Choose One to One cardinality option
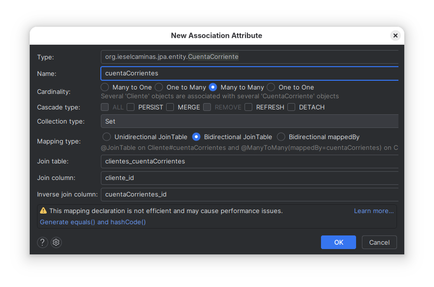The height and width of the screenshot is (287, 434). [271, 87]
